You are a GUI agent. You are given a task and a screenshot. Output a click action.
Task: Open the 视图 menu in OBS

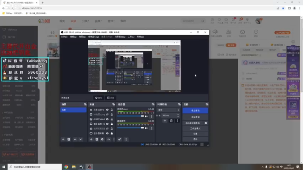[x=82, y=37]
